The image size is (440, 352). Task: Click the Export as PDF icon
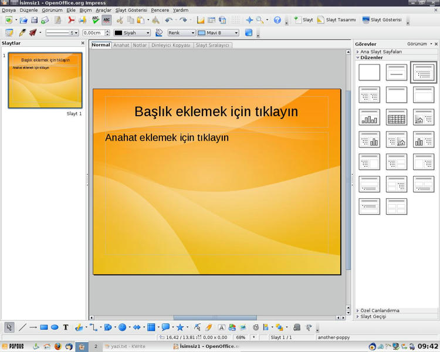(71, 20)
